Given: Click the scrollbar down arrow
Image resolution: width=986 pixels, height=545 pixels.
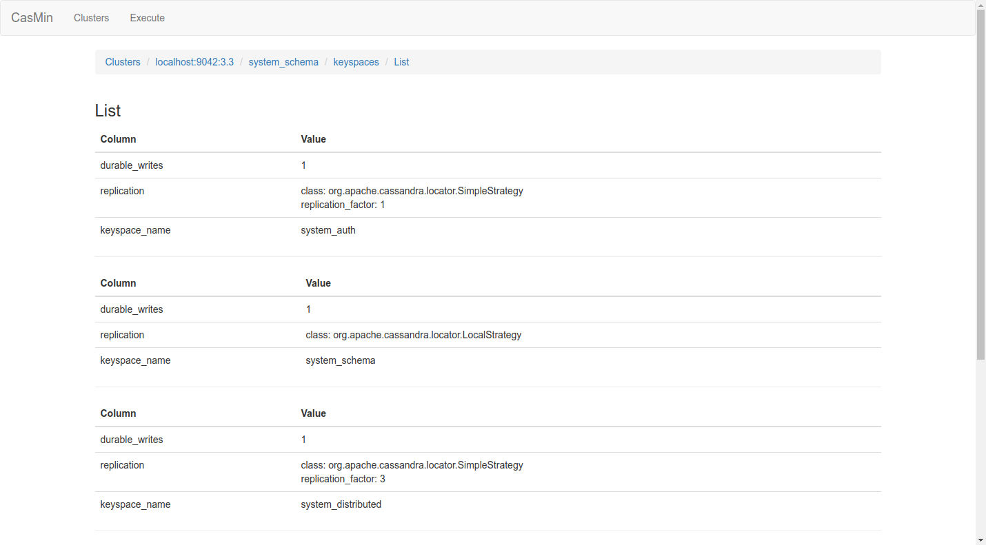Looking at the screenshot, I should pyautogui.click(x=981, y=539).
